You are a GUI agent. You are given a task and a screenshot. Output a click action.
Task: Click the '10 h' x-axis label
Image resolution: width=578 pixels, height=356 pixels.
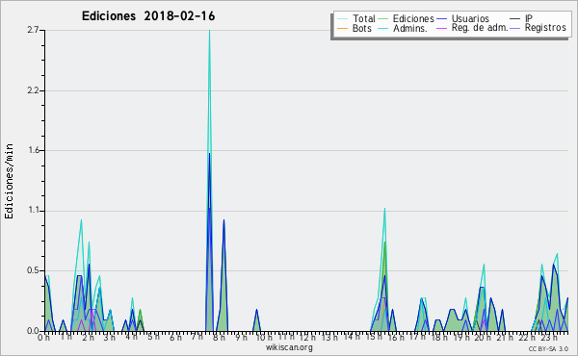(264, 338)
